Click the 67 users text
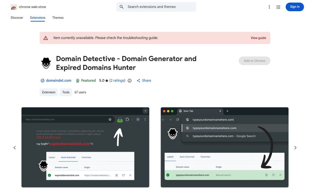 click(x=80, y=92)
